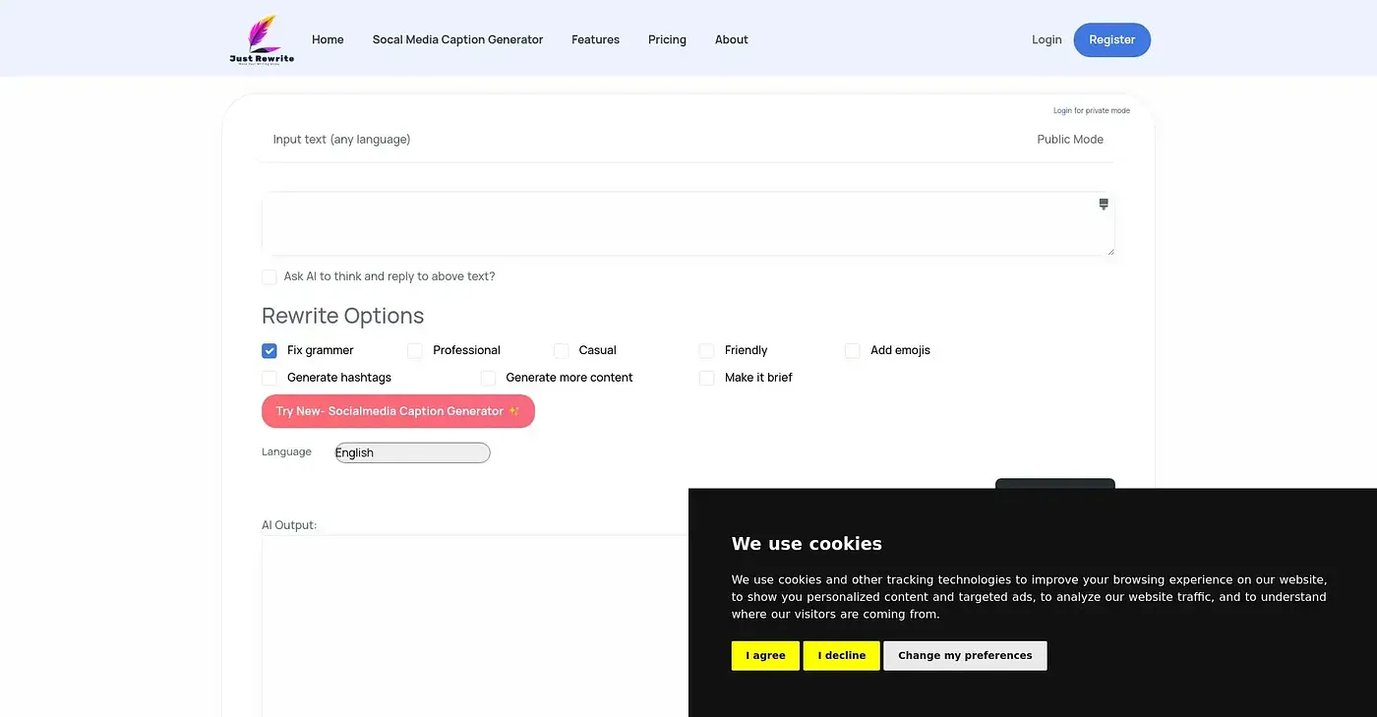The width and height of the screenshot is (1377, 717).
Task: Click I decline on cookie banner
Action: (842, 656)
